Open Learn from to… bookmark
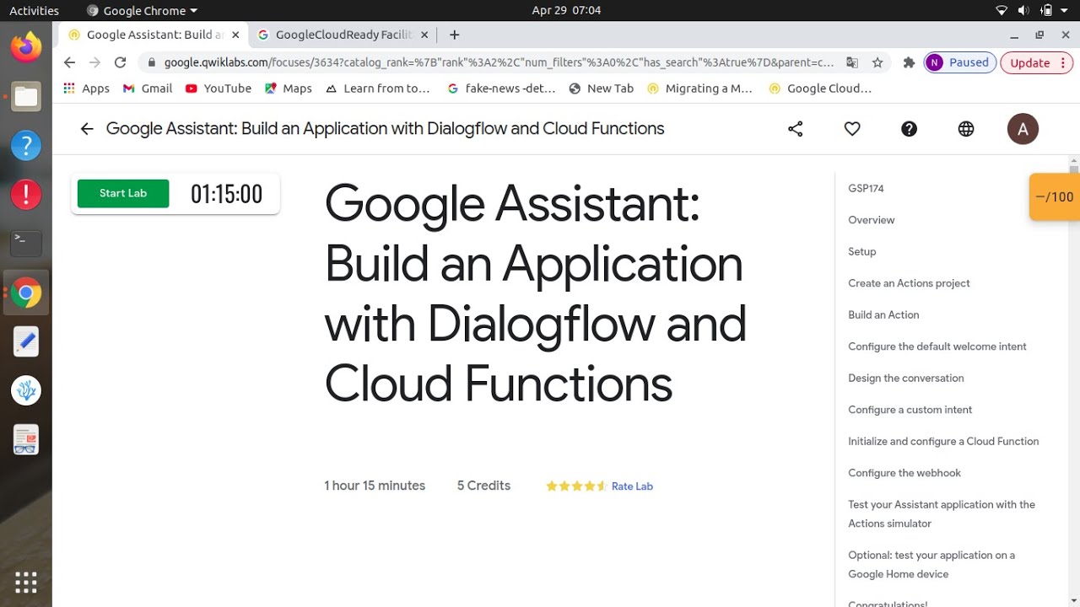1080x607 pixels. [x=377, y=88]
